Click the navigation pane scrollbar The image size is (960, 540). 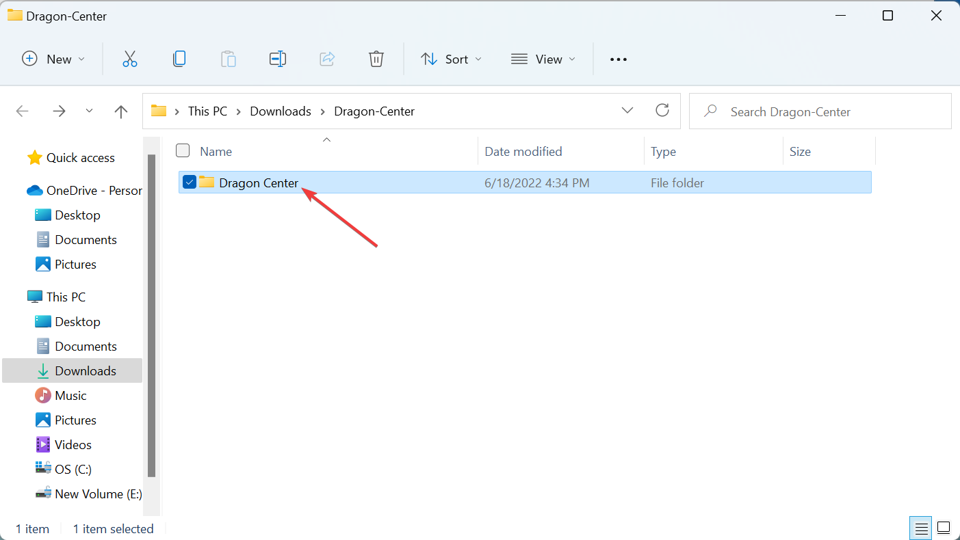point(151,315)
